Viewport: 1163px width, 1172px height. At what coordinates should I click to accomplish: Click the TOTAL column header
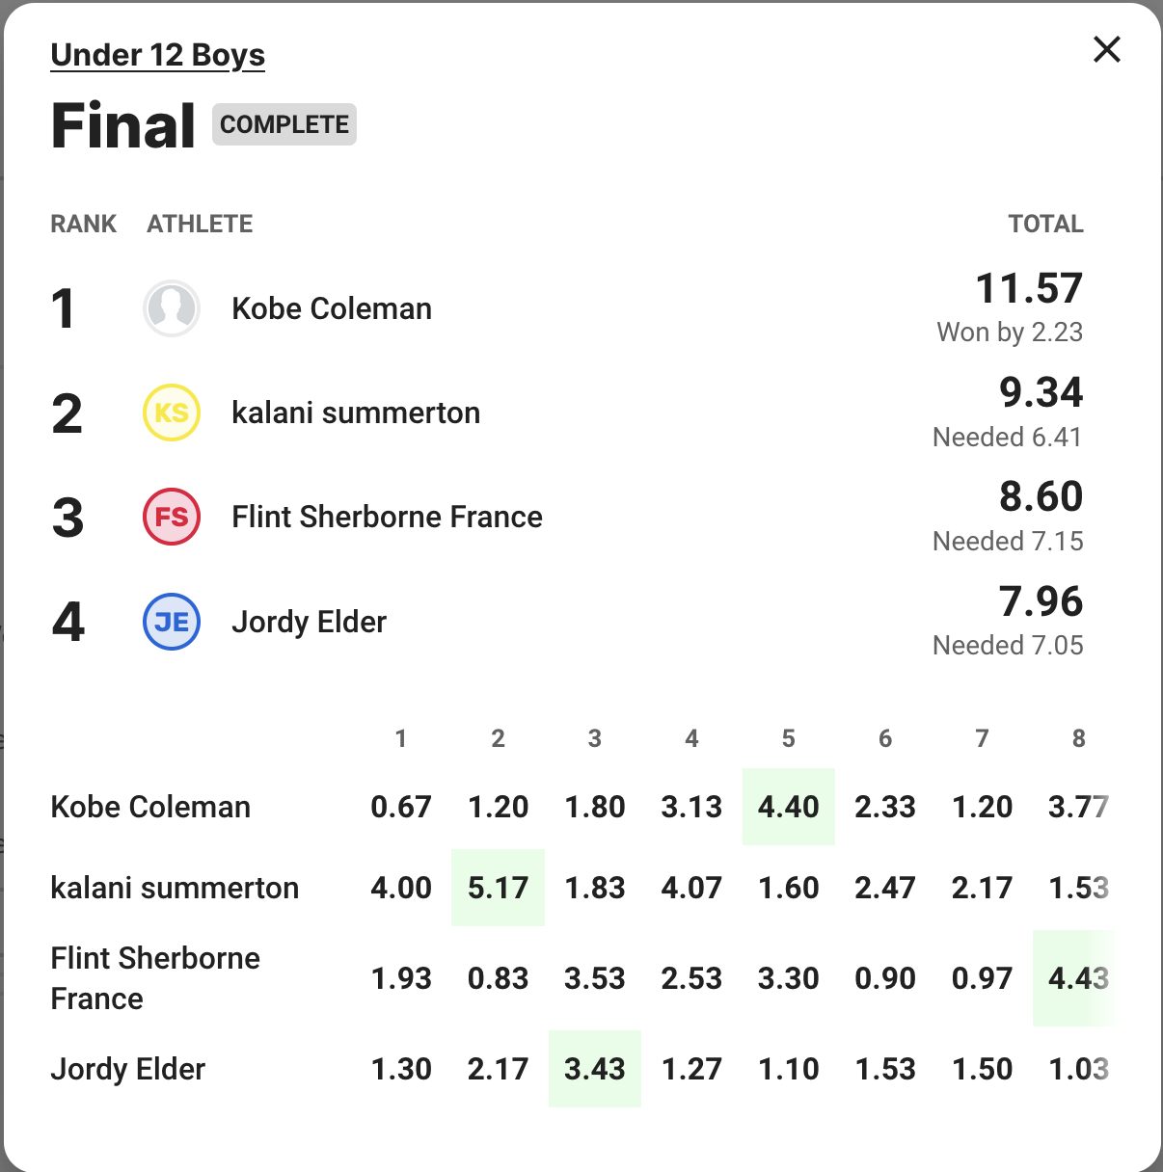click(1045, 224)
